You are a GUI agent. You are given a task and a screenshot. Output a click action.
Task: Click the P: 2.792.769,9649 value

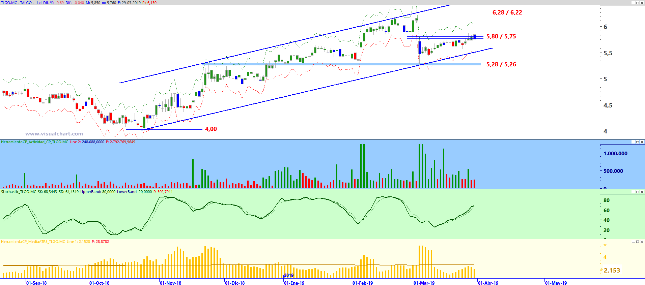click(120, 142)
